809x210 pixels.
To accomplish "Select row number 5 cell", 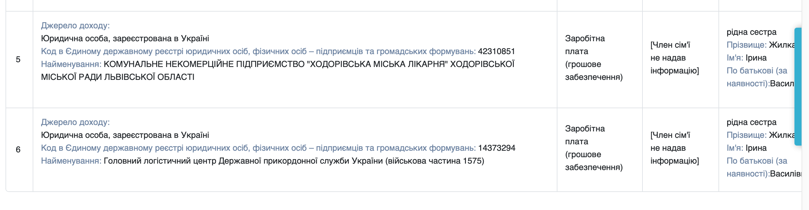I will [18, 60].
